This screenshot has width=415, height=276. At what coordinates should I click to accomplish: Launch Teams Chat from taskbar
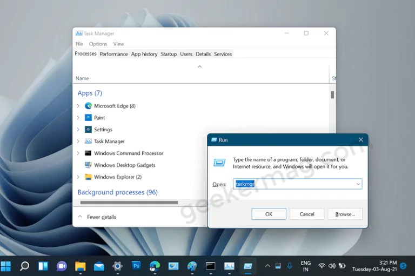(62, 266)
